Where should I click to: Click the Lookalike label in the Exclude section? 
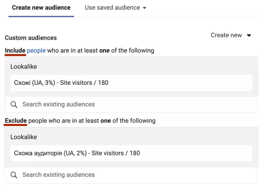24,137
